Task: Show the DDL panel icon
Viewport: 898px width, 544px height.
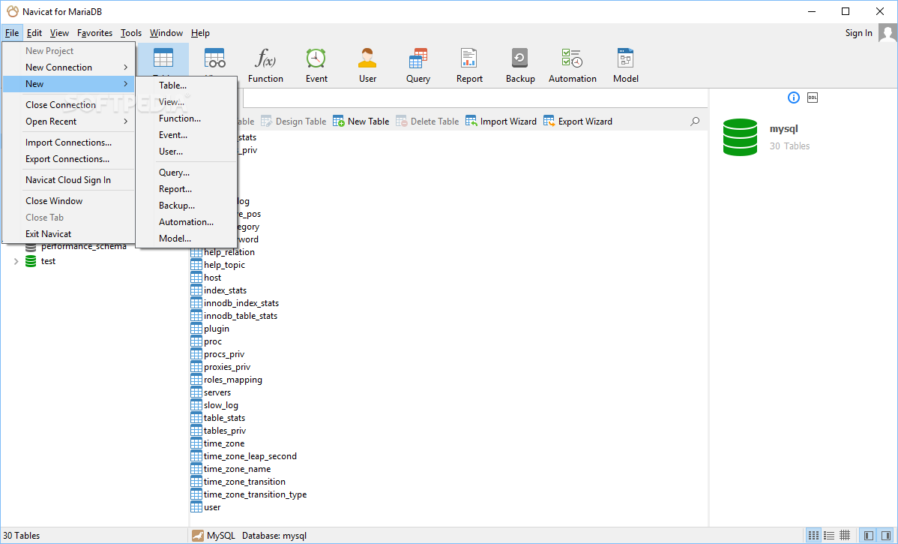Action: (x=812, y=98)
